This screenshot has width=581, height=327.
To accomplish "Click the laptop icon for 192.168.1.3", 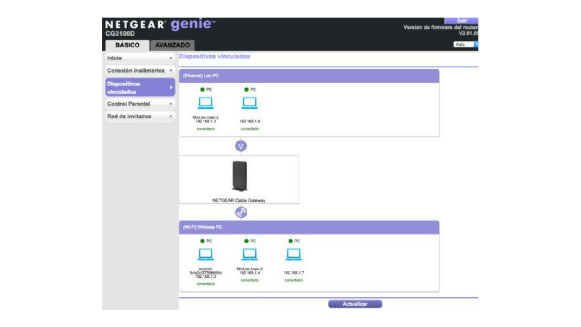I will click(205, 254).
